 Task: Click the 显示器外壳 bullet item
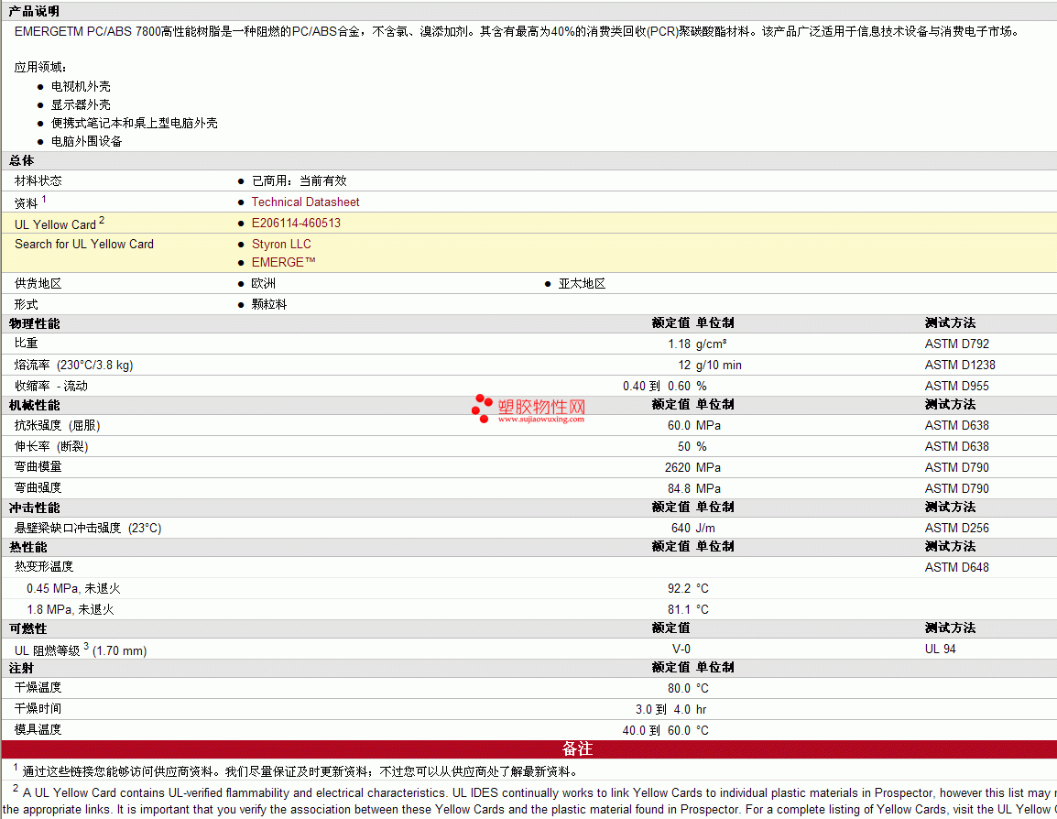point(81,104)
